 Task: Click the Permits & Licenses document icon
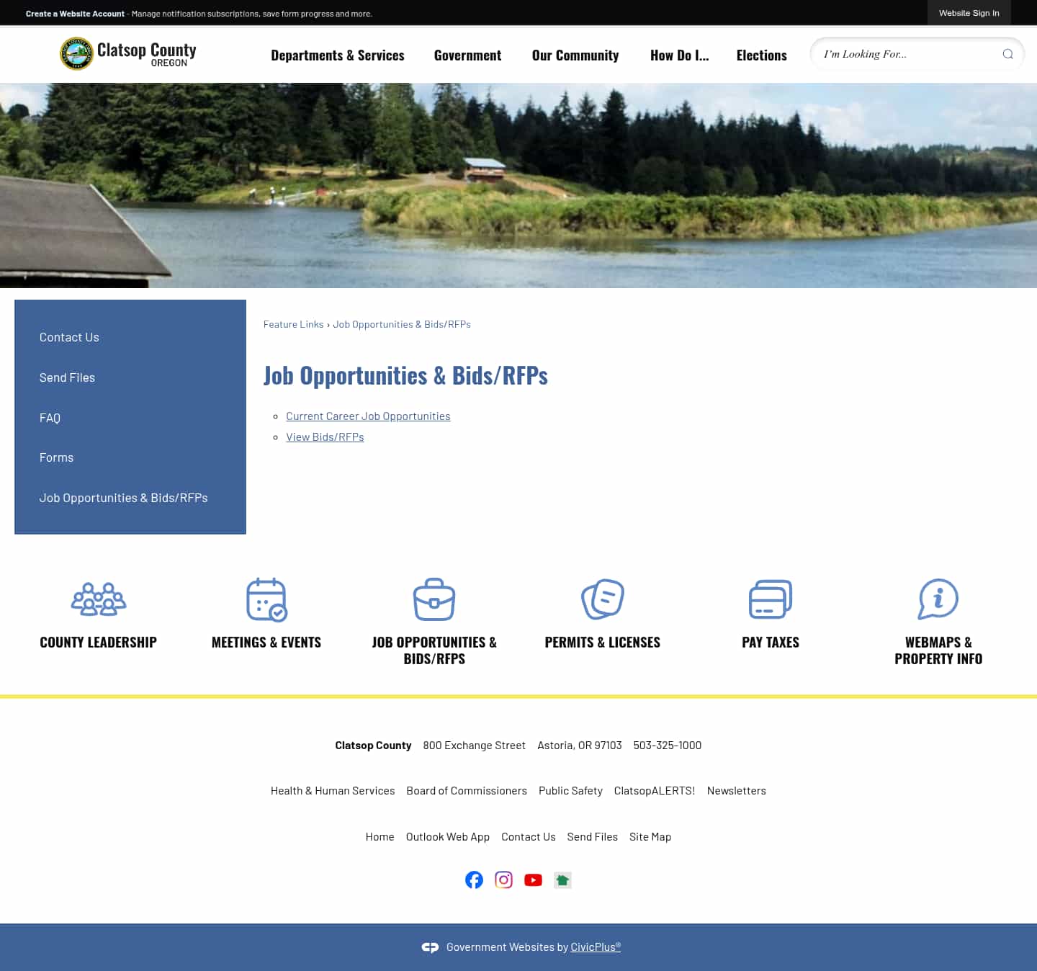[x=603, y=599]
